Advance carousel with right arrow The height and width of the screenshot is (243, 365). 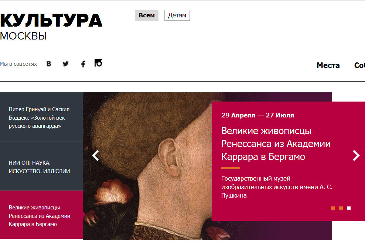[356, 155]
